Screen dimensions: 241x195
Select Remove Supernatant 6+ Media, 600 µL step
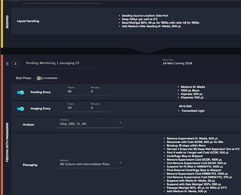click(192, 138)
